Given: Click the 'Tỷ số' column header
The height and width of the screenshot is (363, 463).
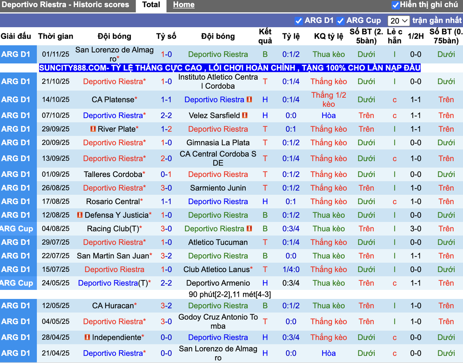Looking at the screenshot, I should tap(166, 36).
